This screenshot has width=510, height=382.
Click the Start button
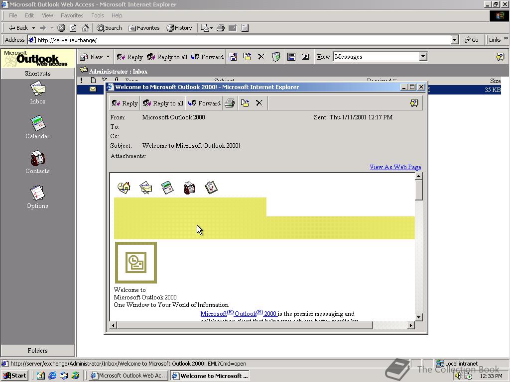coord(14,376)
